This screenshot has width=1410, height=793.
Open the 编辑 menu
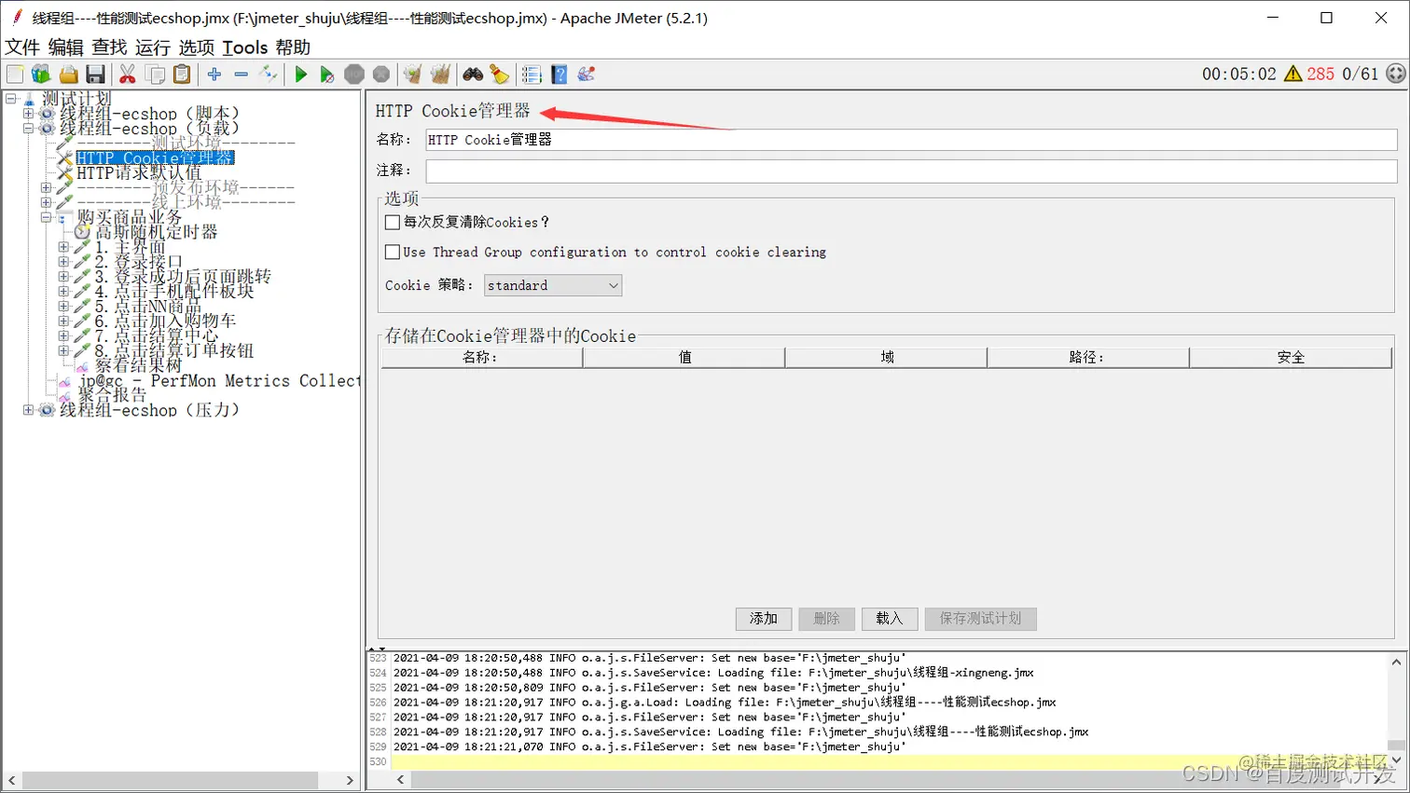tap(65, 48)
